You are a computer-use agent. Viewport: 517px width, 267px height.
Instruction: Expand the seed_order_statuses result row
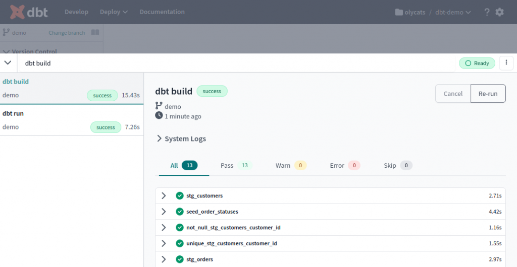(163, 212)
